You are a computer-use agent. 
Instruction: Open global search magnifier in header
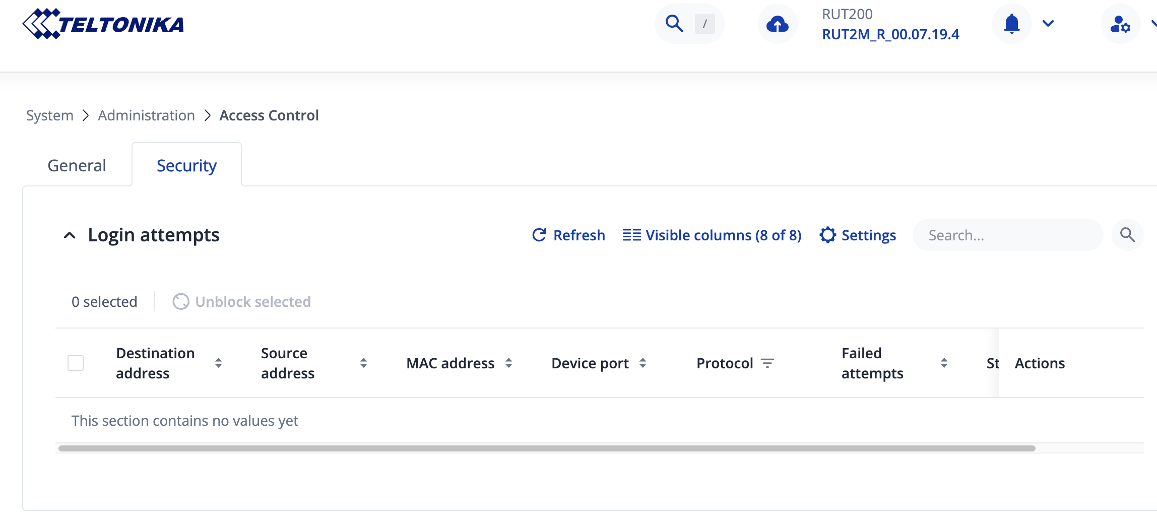[x=674, y=24]
